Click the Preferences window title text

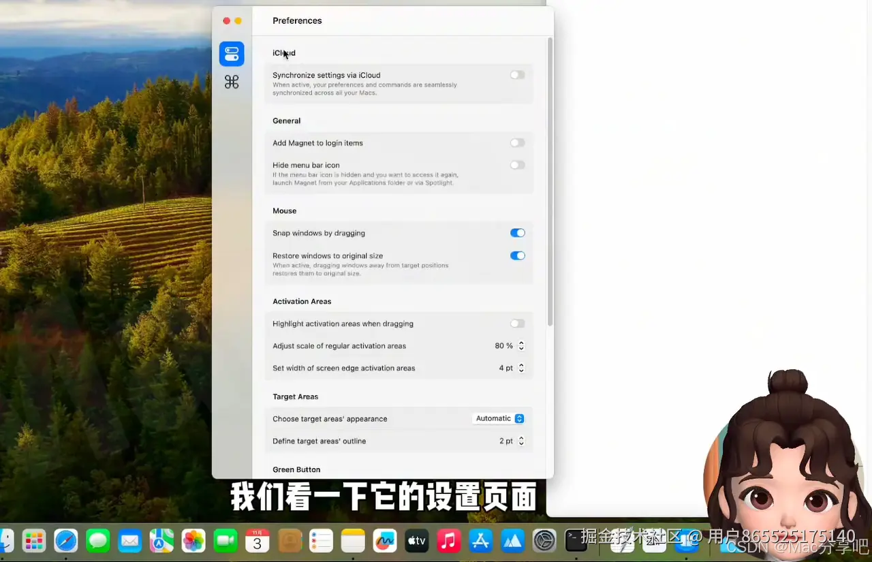pyautogui.click(x=297, y=21)
